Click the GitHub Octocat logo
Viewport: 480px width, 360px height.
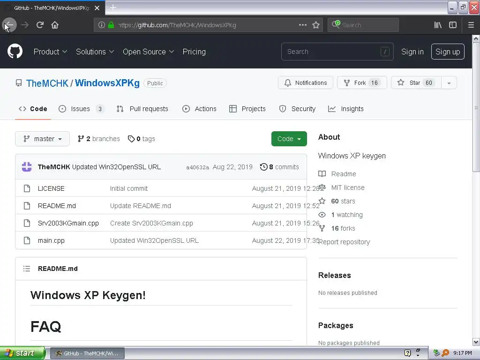15,51
